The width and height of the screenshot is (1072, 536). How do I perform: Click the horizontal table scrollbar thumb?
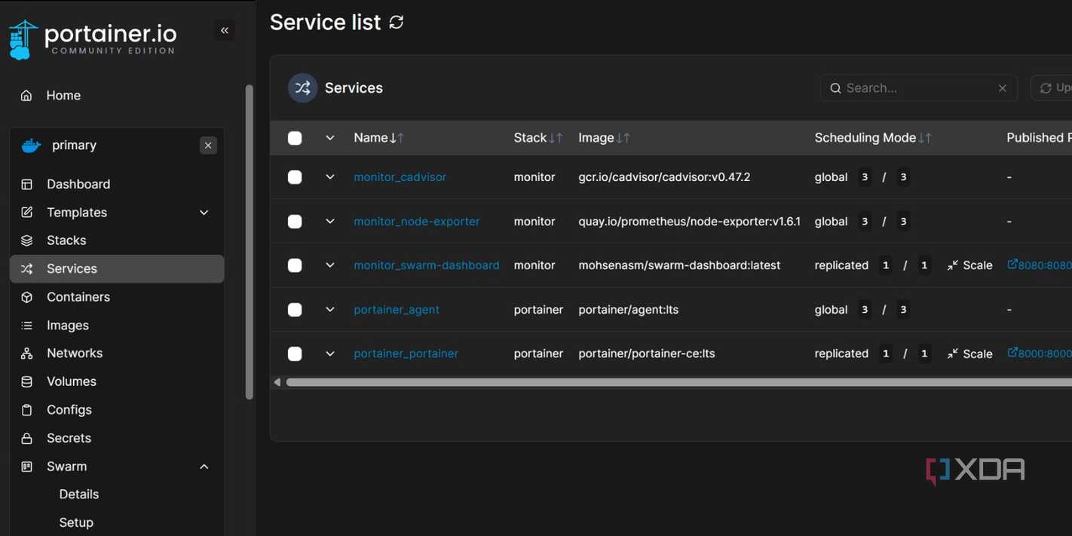coord(678,382)
